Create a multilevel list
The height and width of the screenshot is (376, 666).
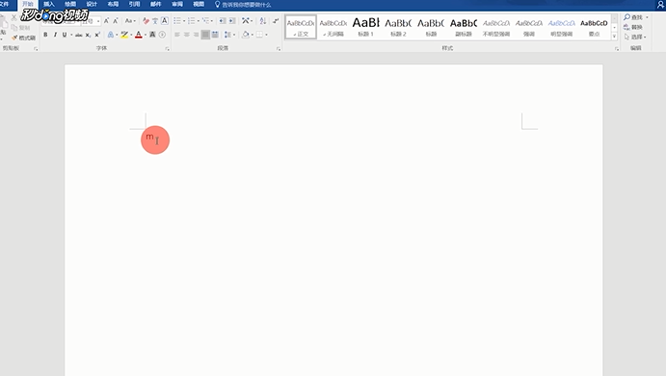click(x=205, y=21)
